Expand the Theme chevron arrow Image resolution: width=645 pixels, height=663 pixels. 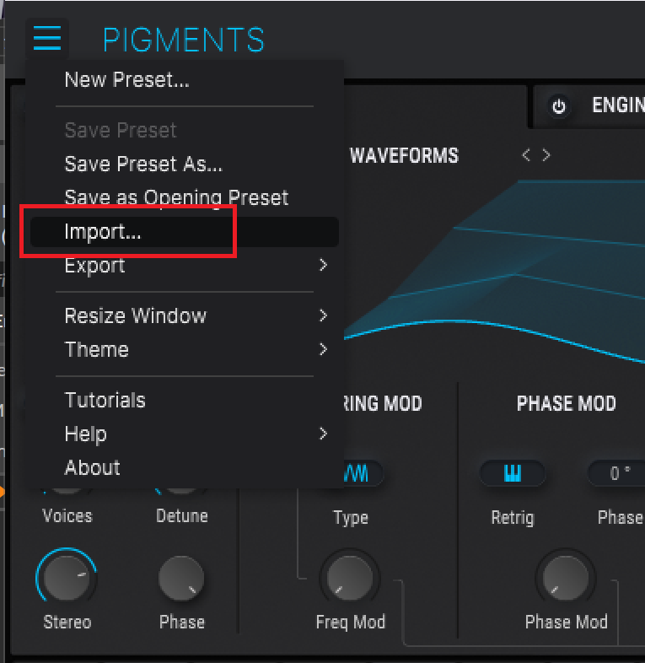(324, 349)
